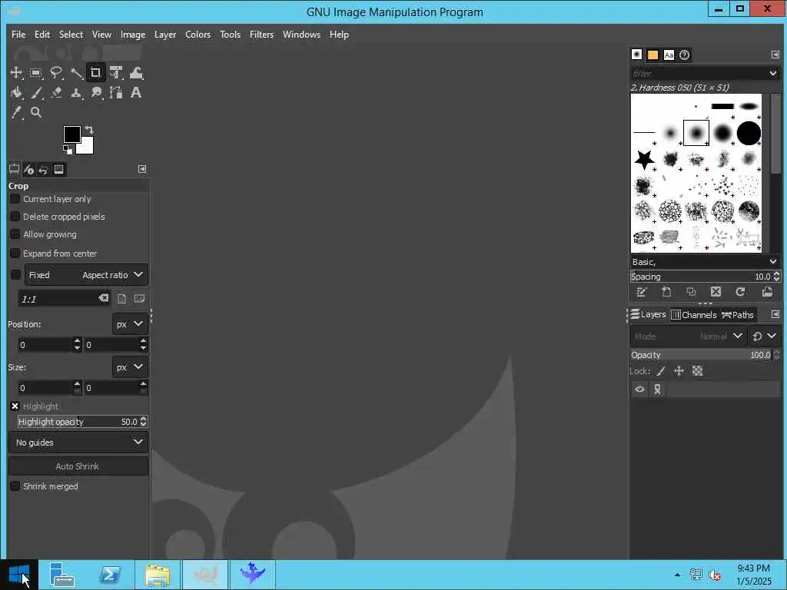Open brush as image
This screenshot has height=590, width=787.
point(766,292)
